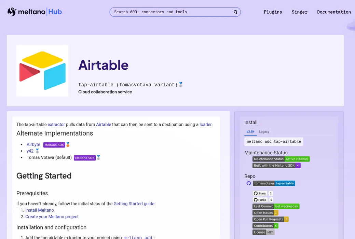This screenshot has width=355, height=239.
Task: Open the y42 variant link
Action: 30,151
